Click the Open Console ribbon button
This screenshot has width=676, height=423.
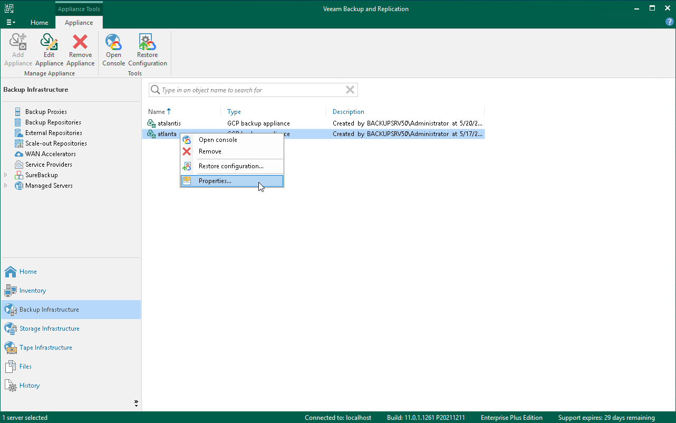(x=113, y=50)
